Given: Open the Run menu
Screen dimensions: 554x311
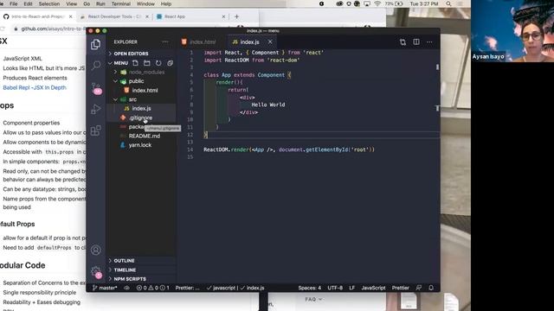Looking at the screenshot, I should pos(100,3).
